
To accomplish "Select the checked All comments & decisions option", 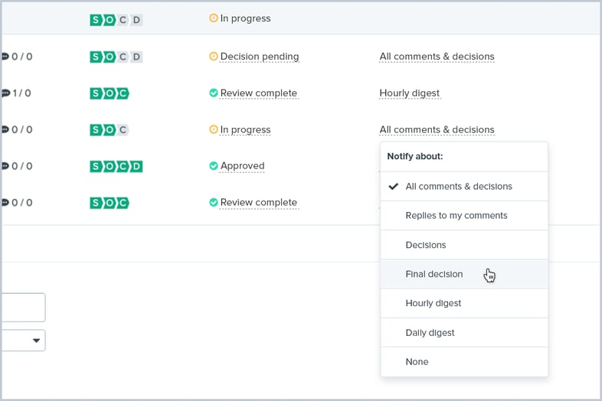I will tap(459, 186).
